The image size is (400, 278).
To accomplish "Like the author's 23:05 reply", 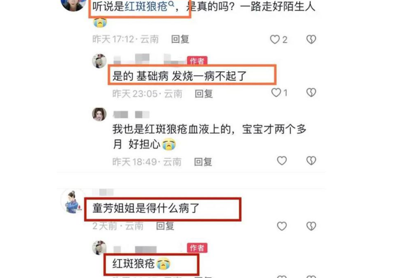I will pos(276,93).
